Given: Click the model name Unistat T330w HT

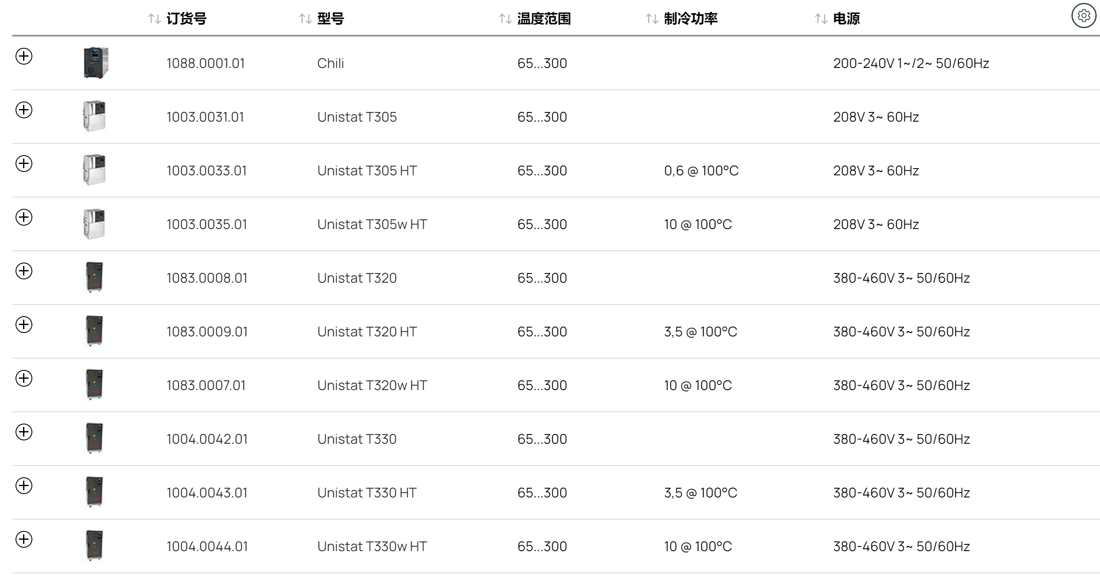Looking at the screenshot, I should click(372, 547).
